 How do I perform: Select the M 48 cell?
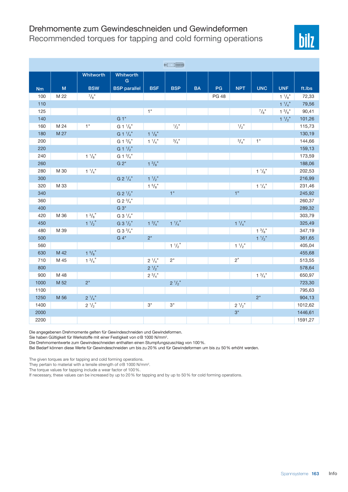point(61,275)
